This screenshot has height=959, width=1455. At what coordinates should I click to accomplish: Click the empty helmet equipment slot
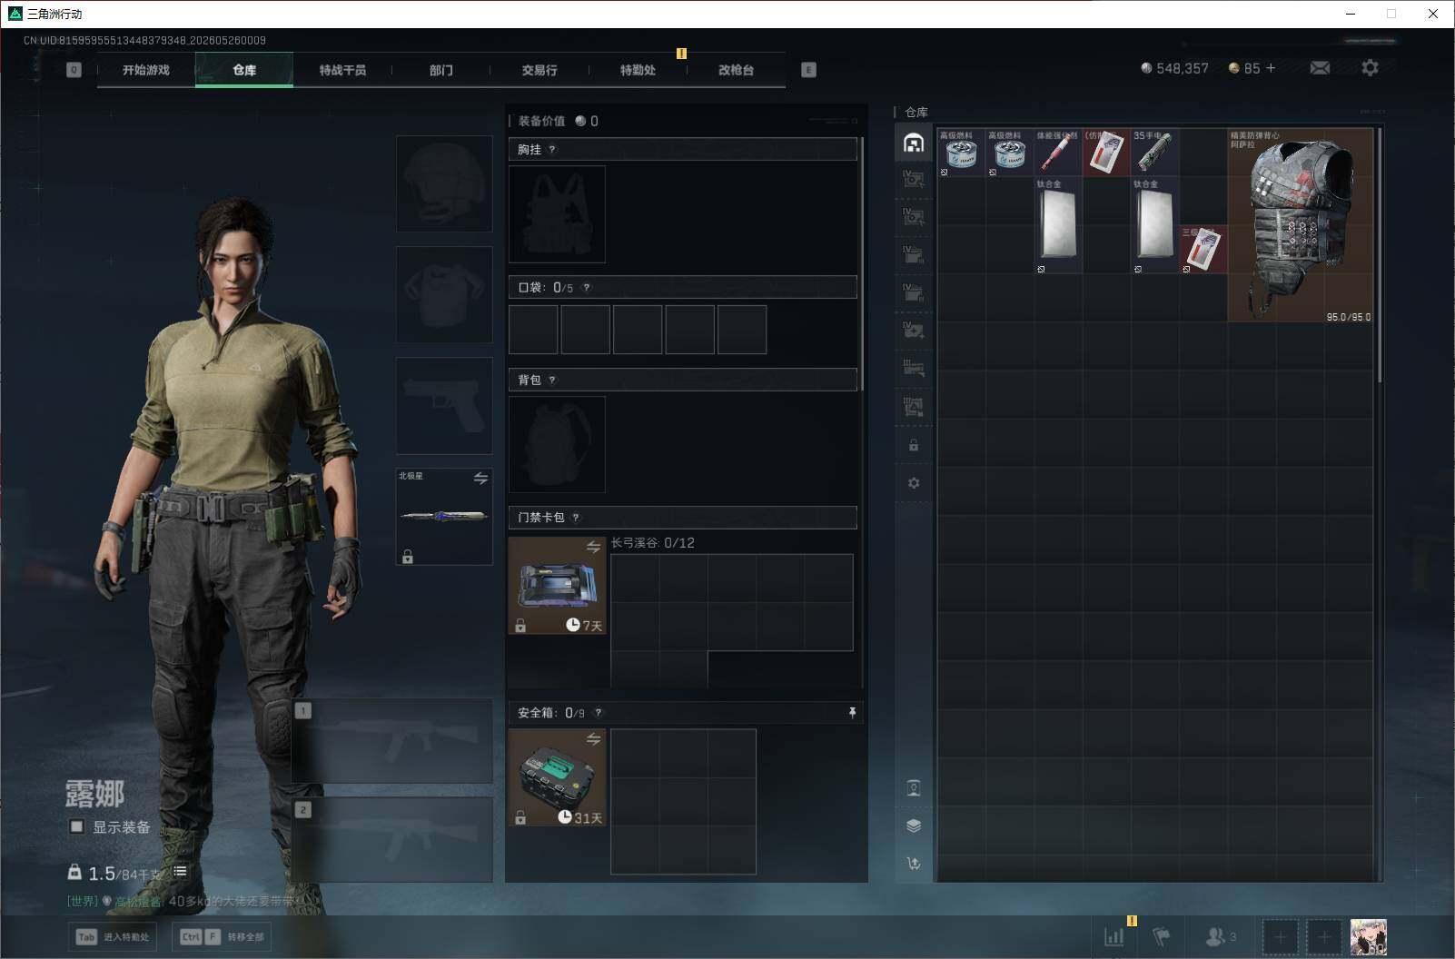[444, 183]
